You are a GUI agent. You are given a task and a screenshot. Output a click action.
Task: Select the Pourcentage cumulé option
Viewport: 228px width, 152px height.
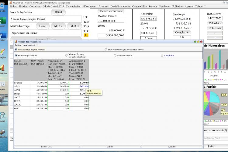(16, 55)
